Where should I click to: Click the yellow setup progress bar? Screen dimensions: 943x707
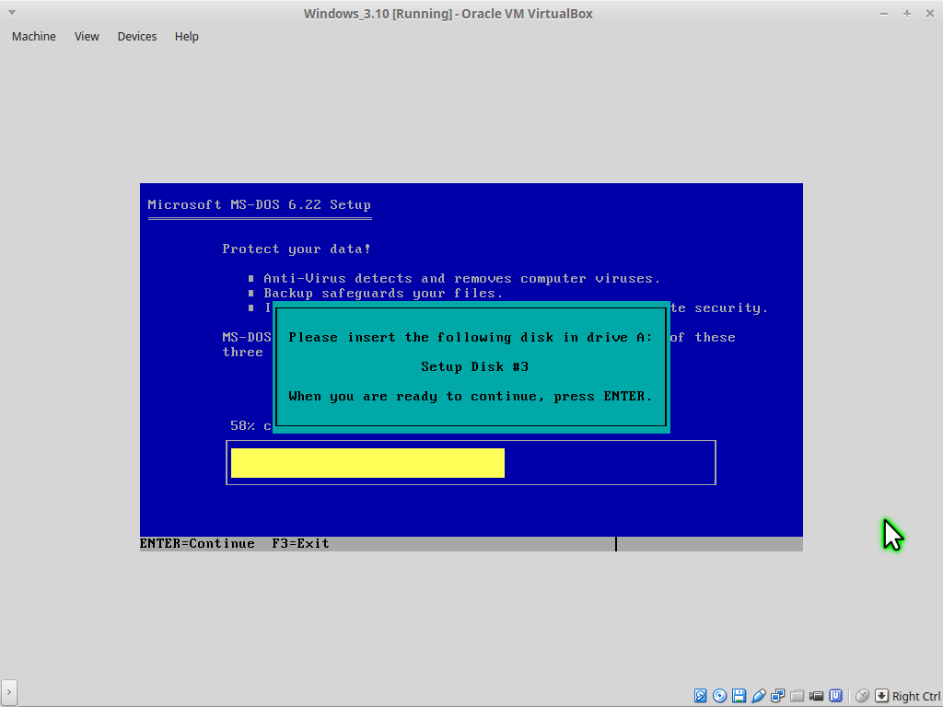(x=367, y=463)
